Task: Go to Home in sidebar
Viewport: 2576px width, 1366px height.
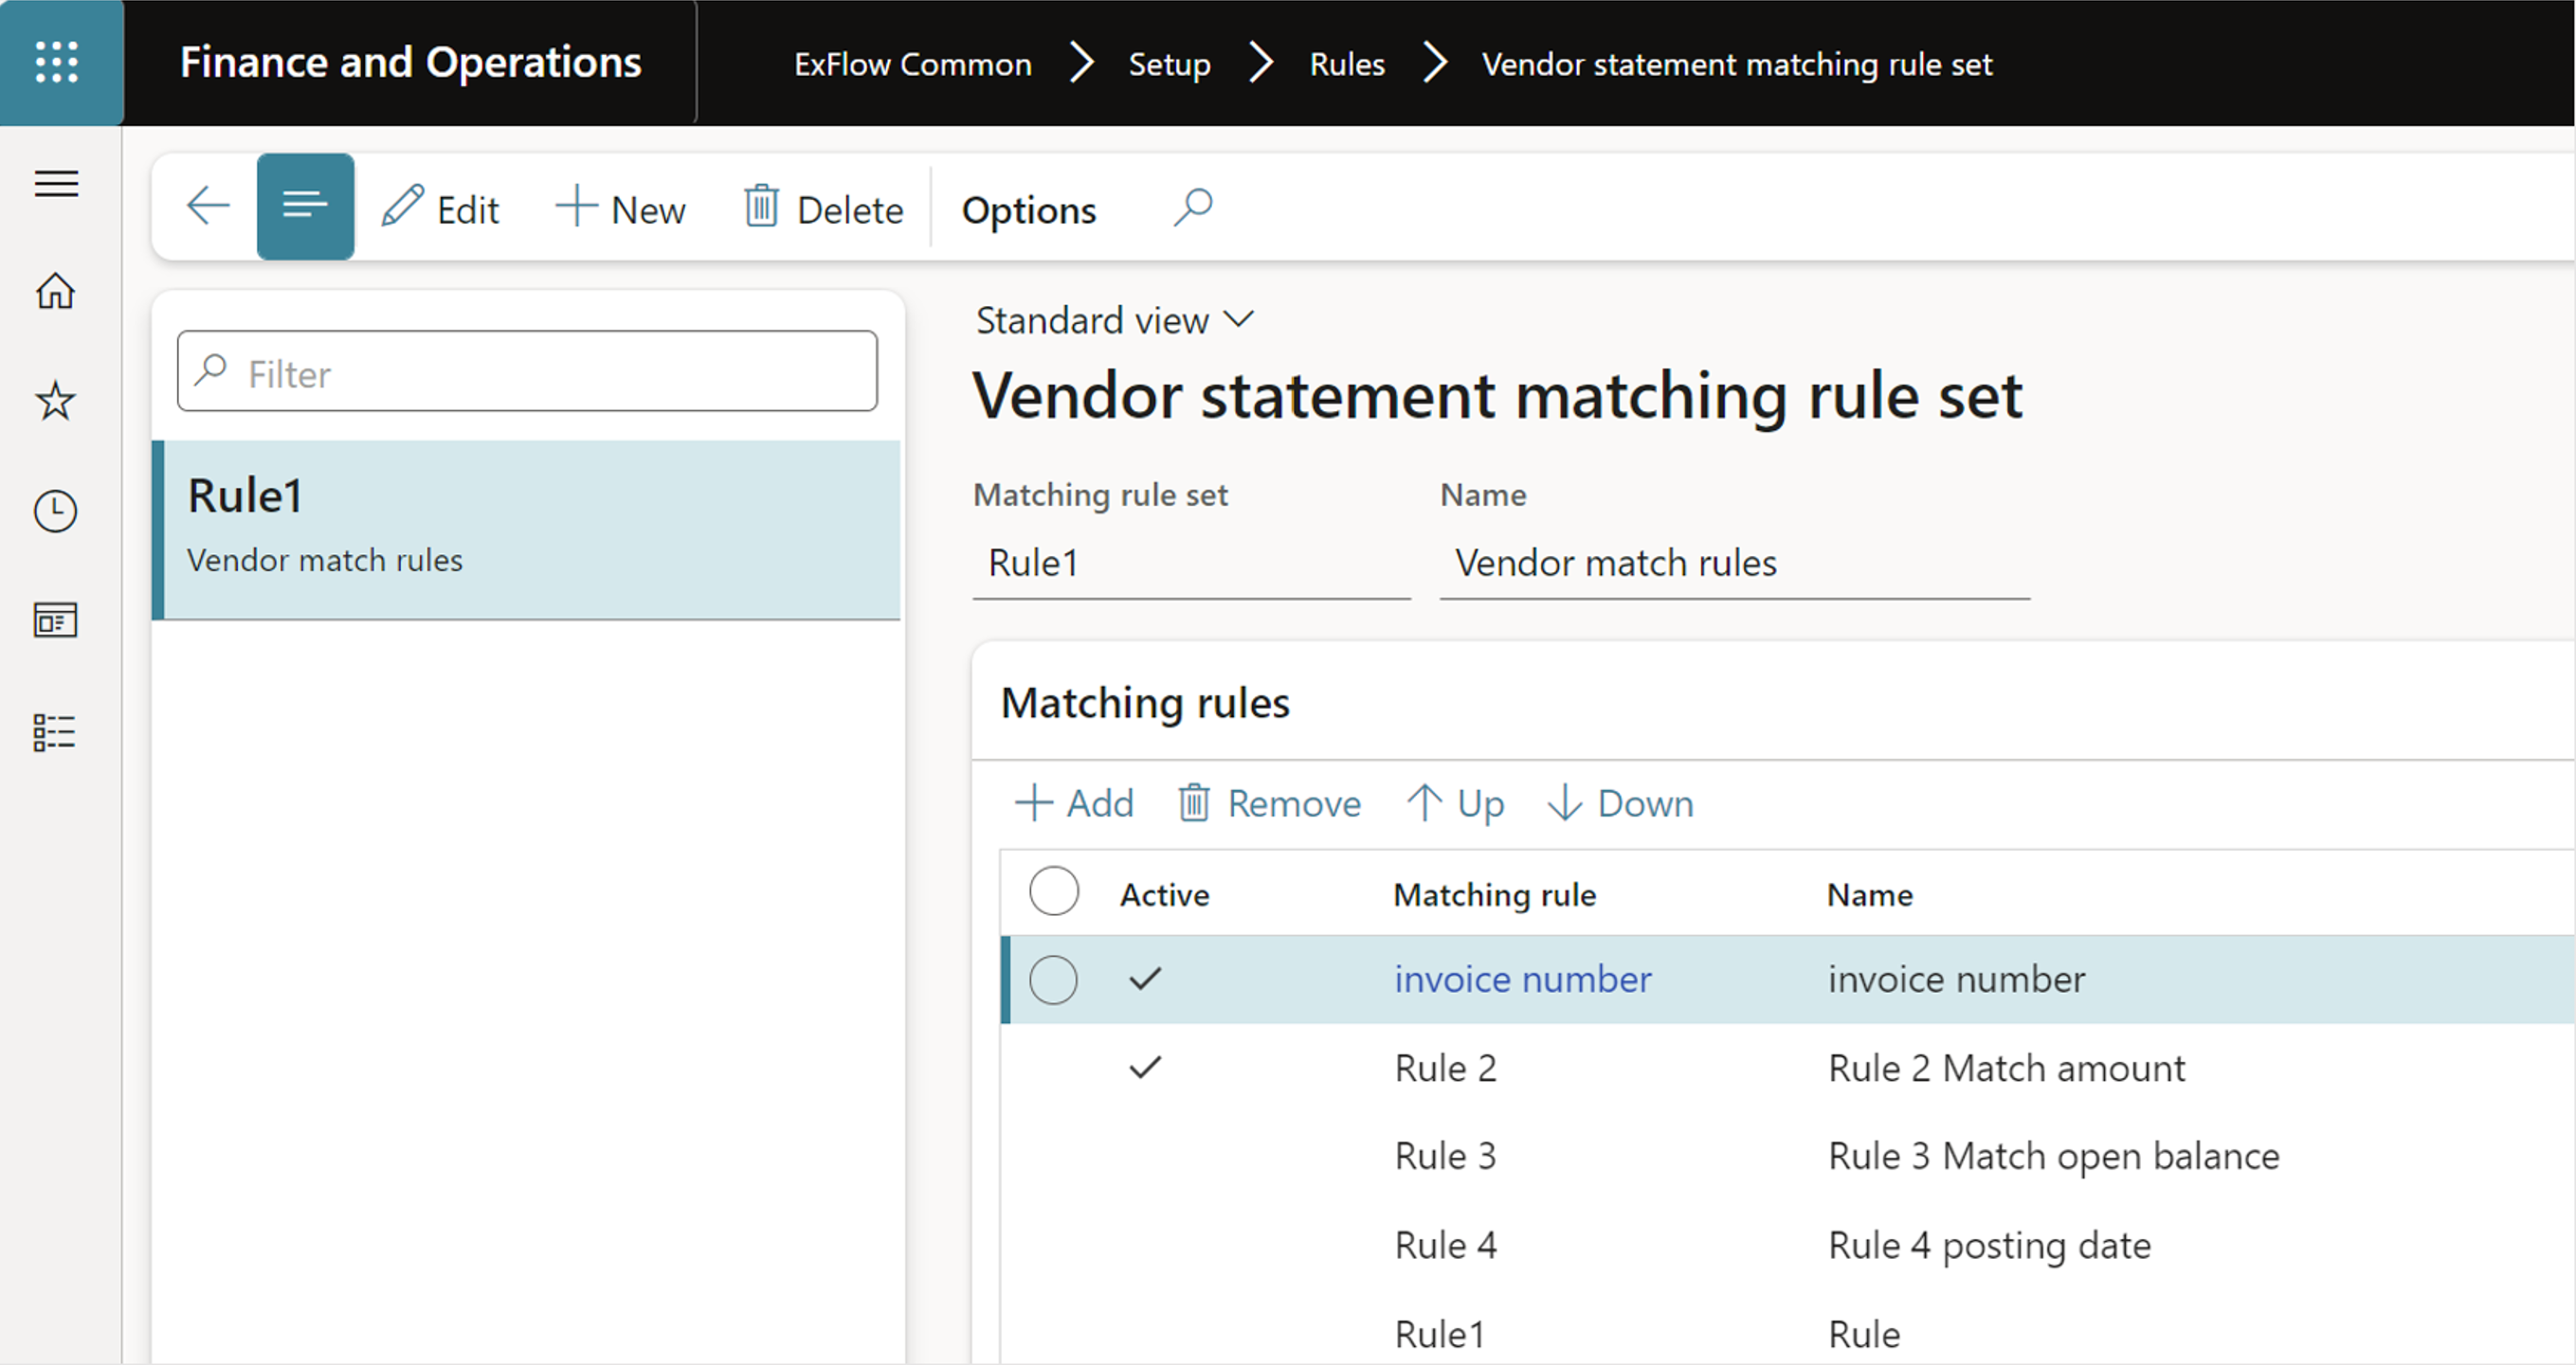Action: click(56, 292)
